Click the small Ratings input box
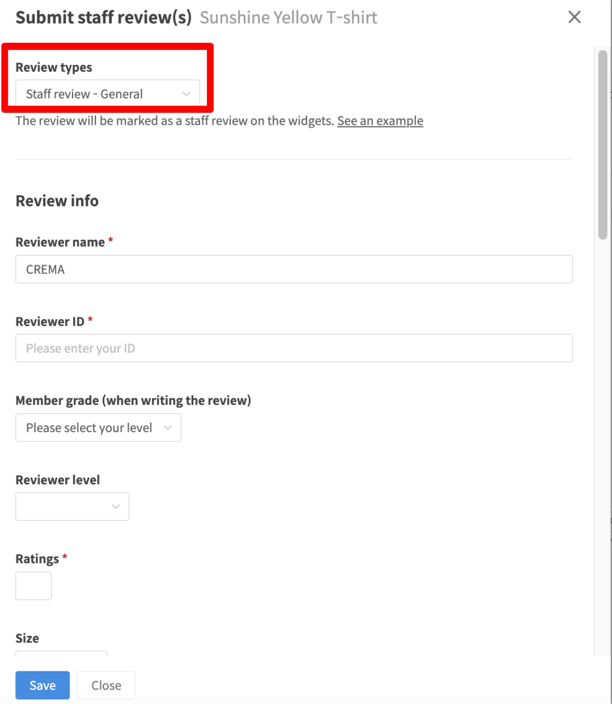612x704 pixels. [34, 586]
